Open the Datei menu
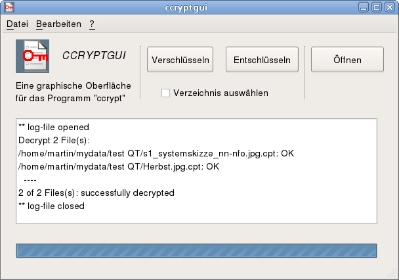Screen dimensions: 399x280 (x=17, y=24)
